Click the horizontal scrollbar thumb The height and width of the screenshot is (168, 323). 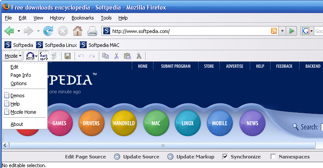tap(163, 145)
